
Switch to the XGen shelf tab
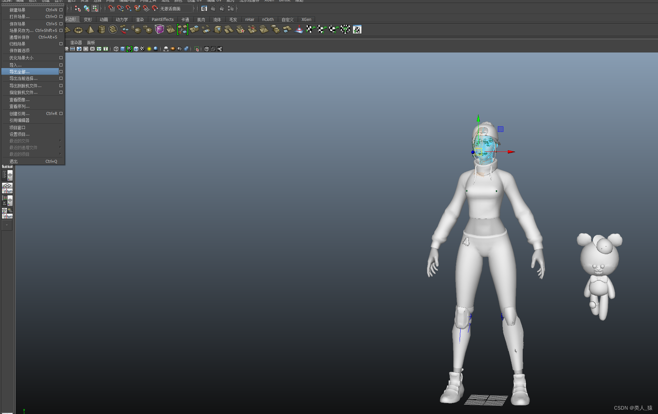tap(306, 20)
